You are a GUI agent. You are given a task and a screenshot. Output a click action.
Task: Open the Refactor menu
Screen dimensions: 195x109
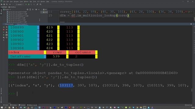coord(26,2)
